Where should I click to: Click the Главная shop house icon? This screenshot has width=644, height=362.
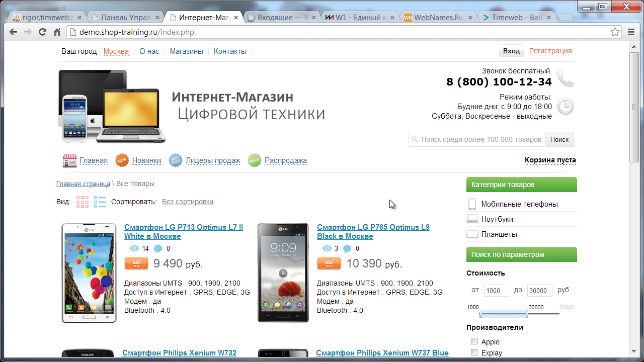click(69, 160)
